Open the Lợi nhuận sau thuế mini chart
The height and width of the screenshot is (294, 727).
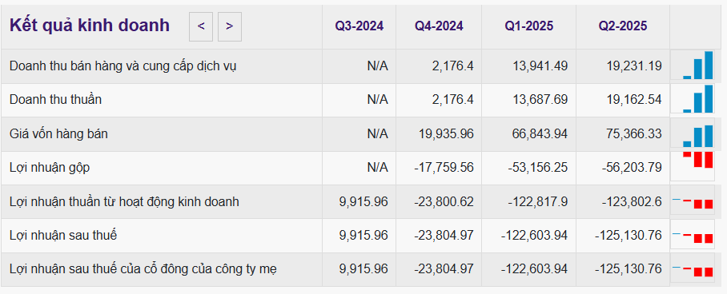tap(693, 236)
